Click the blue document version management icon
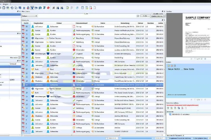 pos(179,108)
